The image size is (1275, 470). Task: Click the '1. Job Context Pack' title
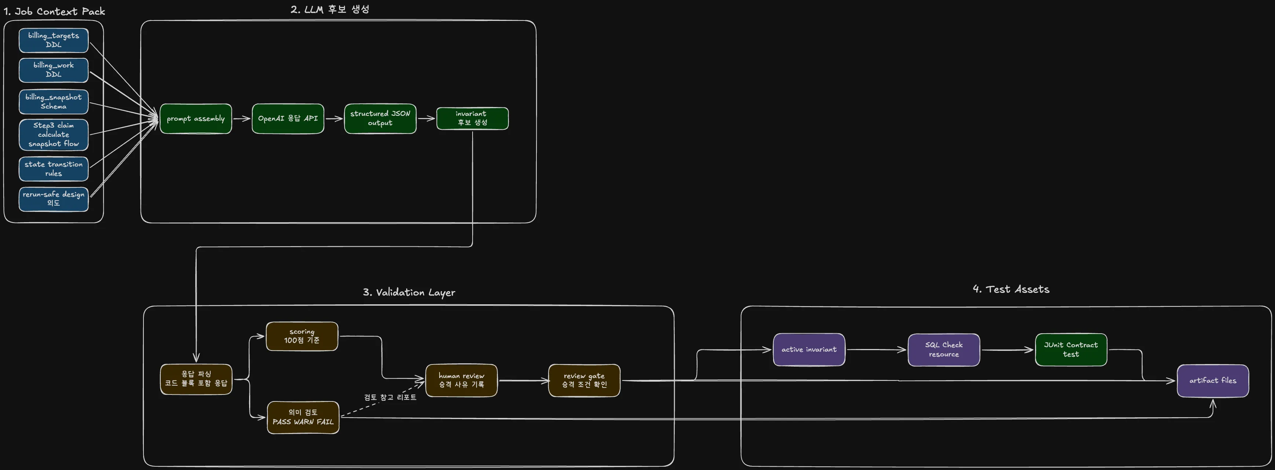pyautogui.click(x=54, y=11)
